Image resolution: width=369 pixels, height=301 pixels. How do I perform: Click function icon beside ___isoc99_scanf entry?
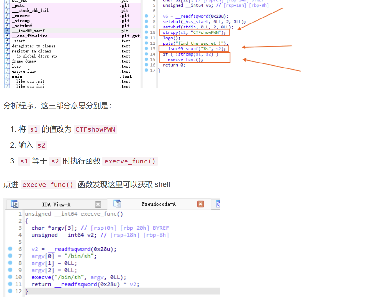pyautogui.click(x=7, y=31)
